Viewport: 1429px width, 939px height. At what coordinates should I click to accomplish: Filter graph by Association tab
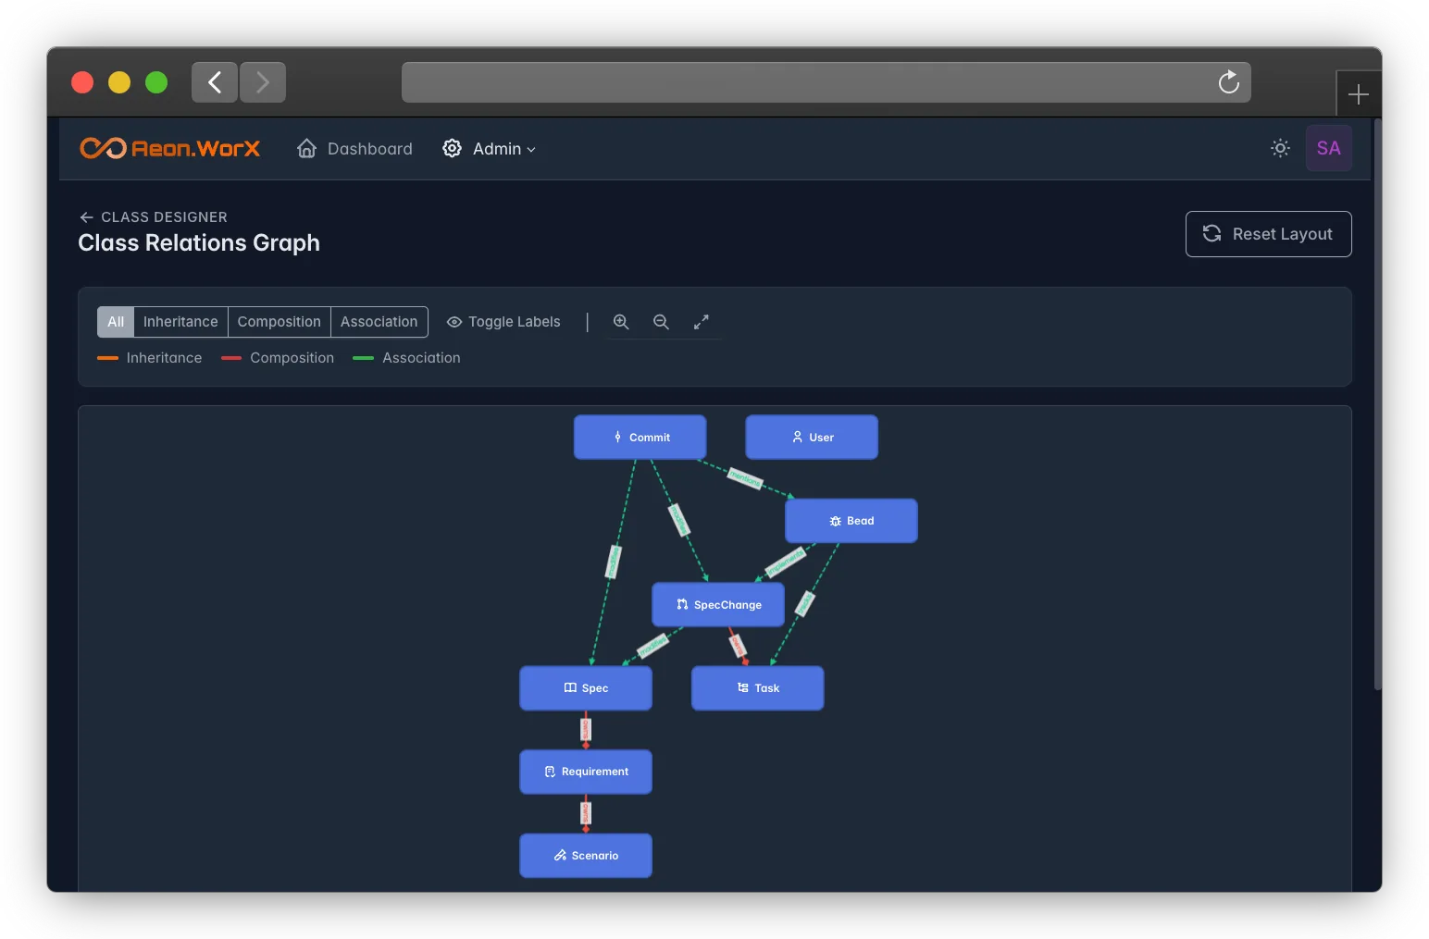pos(379,322)
